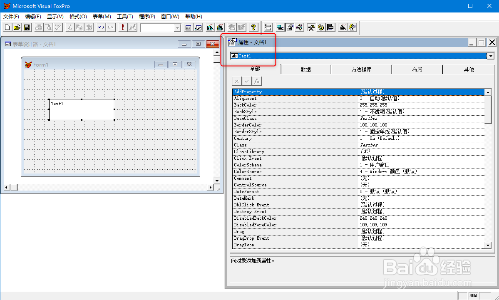
Task: Open the 工具(T) menu
Action: (x=125, y=17)
